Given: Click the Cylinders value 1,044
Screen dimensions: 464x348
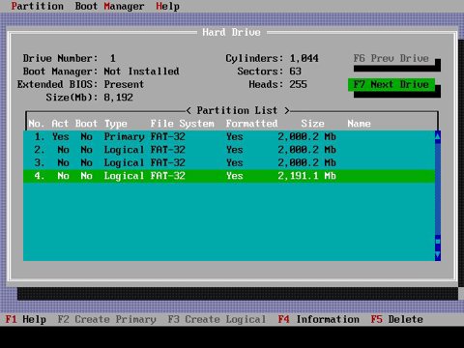Looking at the screenshot, I should (x=304, y=58).
